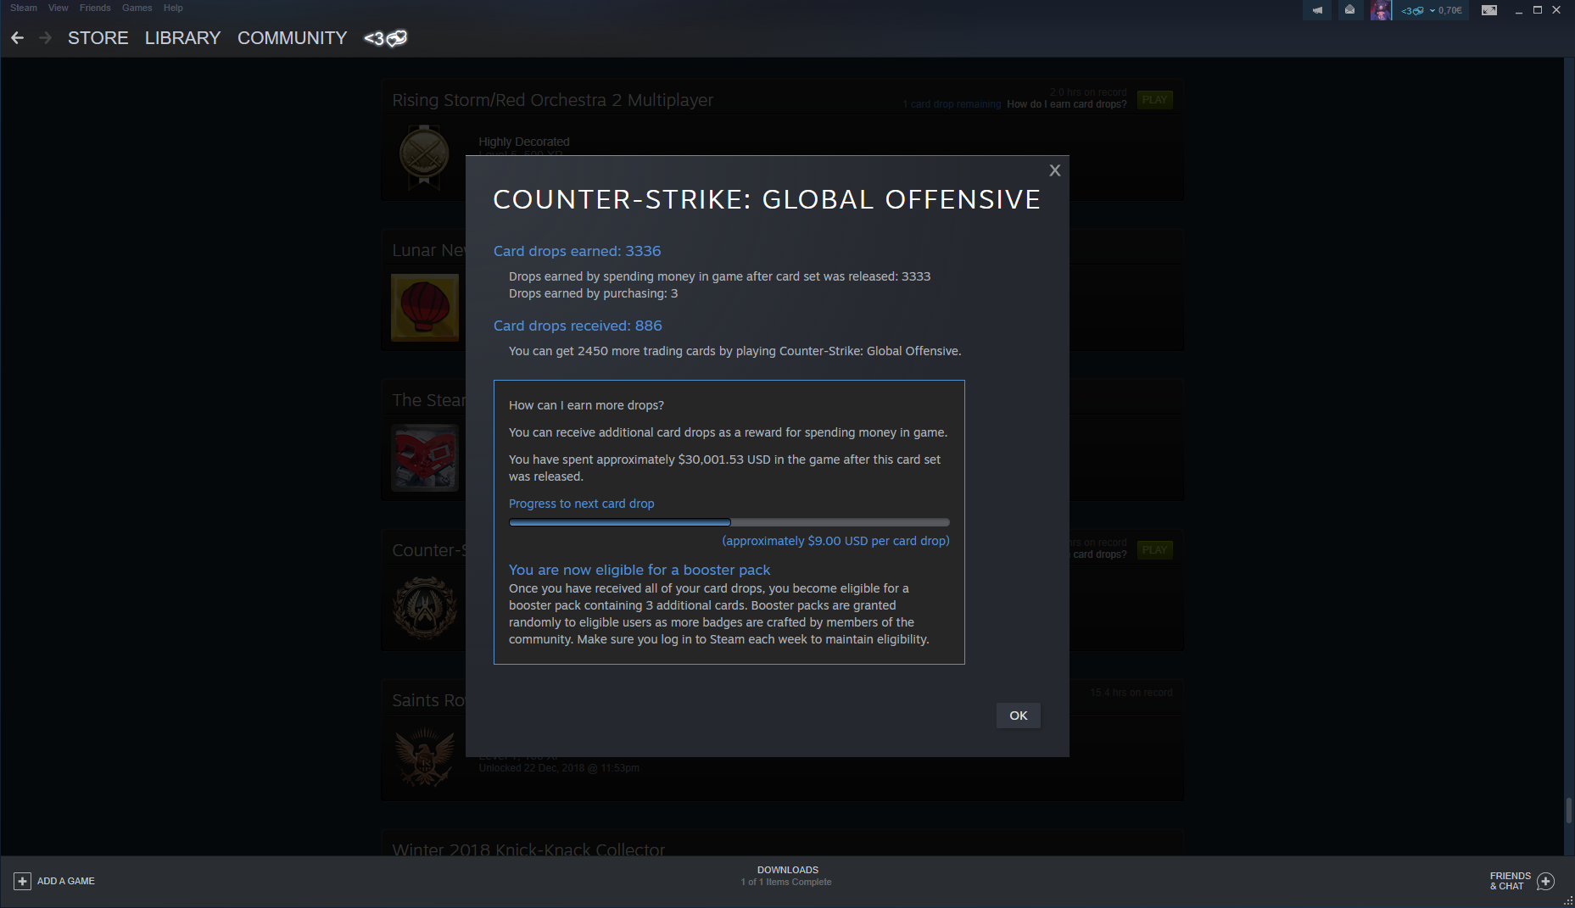Image resolution: width=1575 pixels, height=908 pixels.
Task: Click '15.4 hrs on record' on Saints Row
Action: [x=1131, y=693]
